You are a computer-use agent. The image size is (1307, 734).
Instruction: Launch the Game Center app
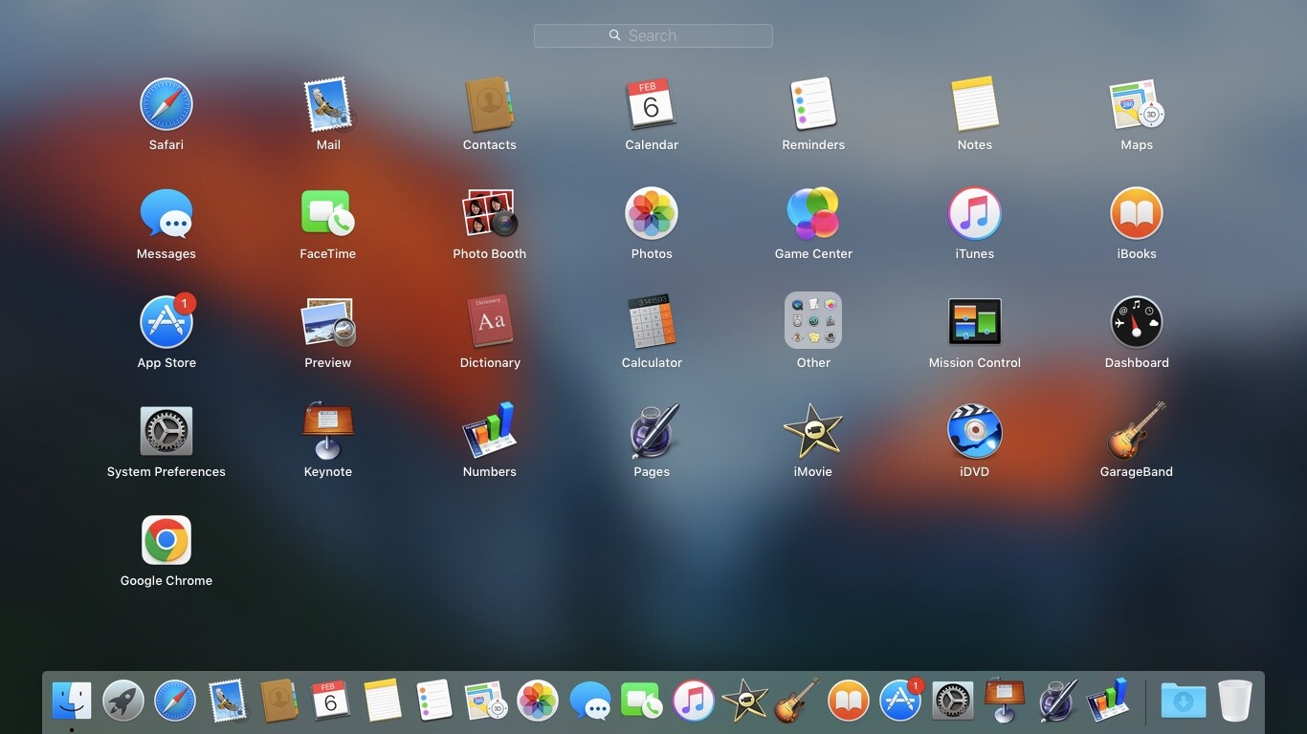pos(813,213)
